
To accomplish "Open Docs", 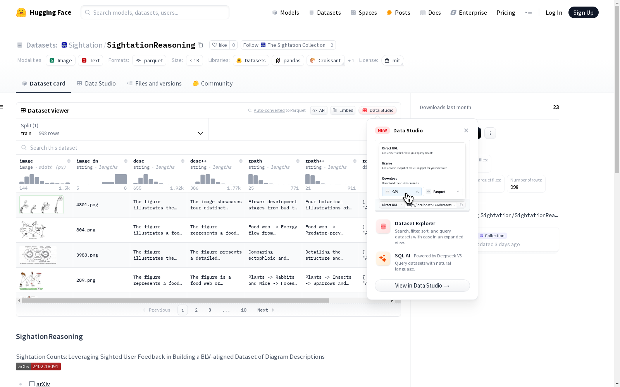I will (x=431, y=12).
